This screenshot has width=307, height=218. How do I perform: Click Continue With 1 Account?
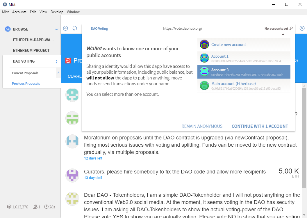click(x=260, y=126)
